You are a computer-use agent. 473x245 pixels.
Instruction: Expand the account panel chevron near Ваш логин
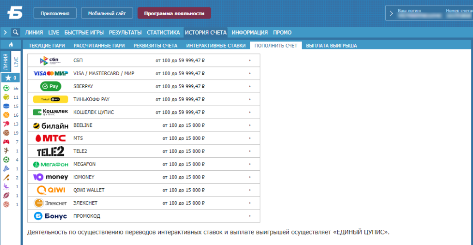392,13
